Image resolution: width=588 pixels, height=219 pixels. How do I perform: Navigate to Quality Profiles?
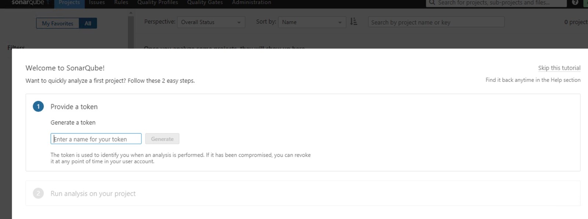(158, 3)
